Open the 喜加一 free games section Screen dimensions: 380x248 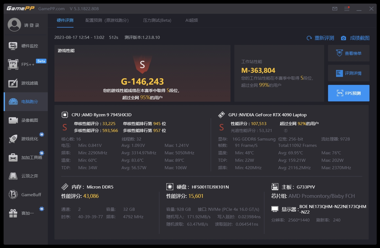point(25,213)
